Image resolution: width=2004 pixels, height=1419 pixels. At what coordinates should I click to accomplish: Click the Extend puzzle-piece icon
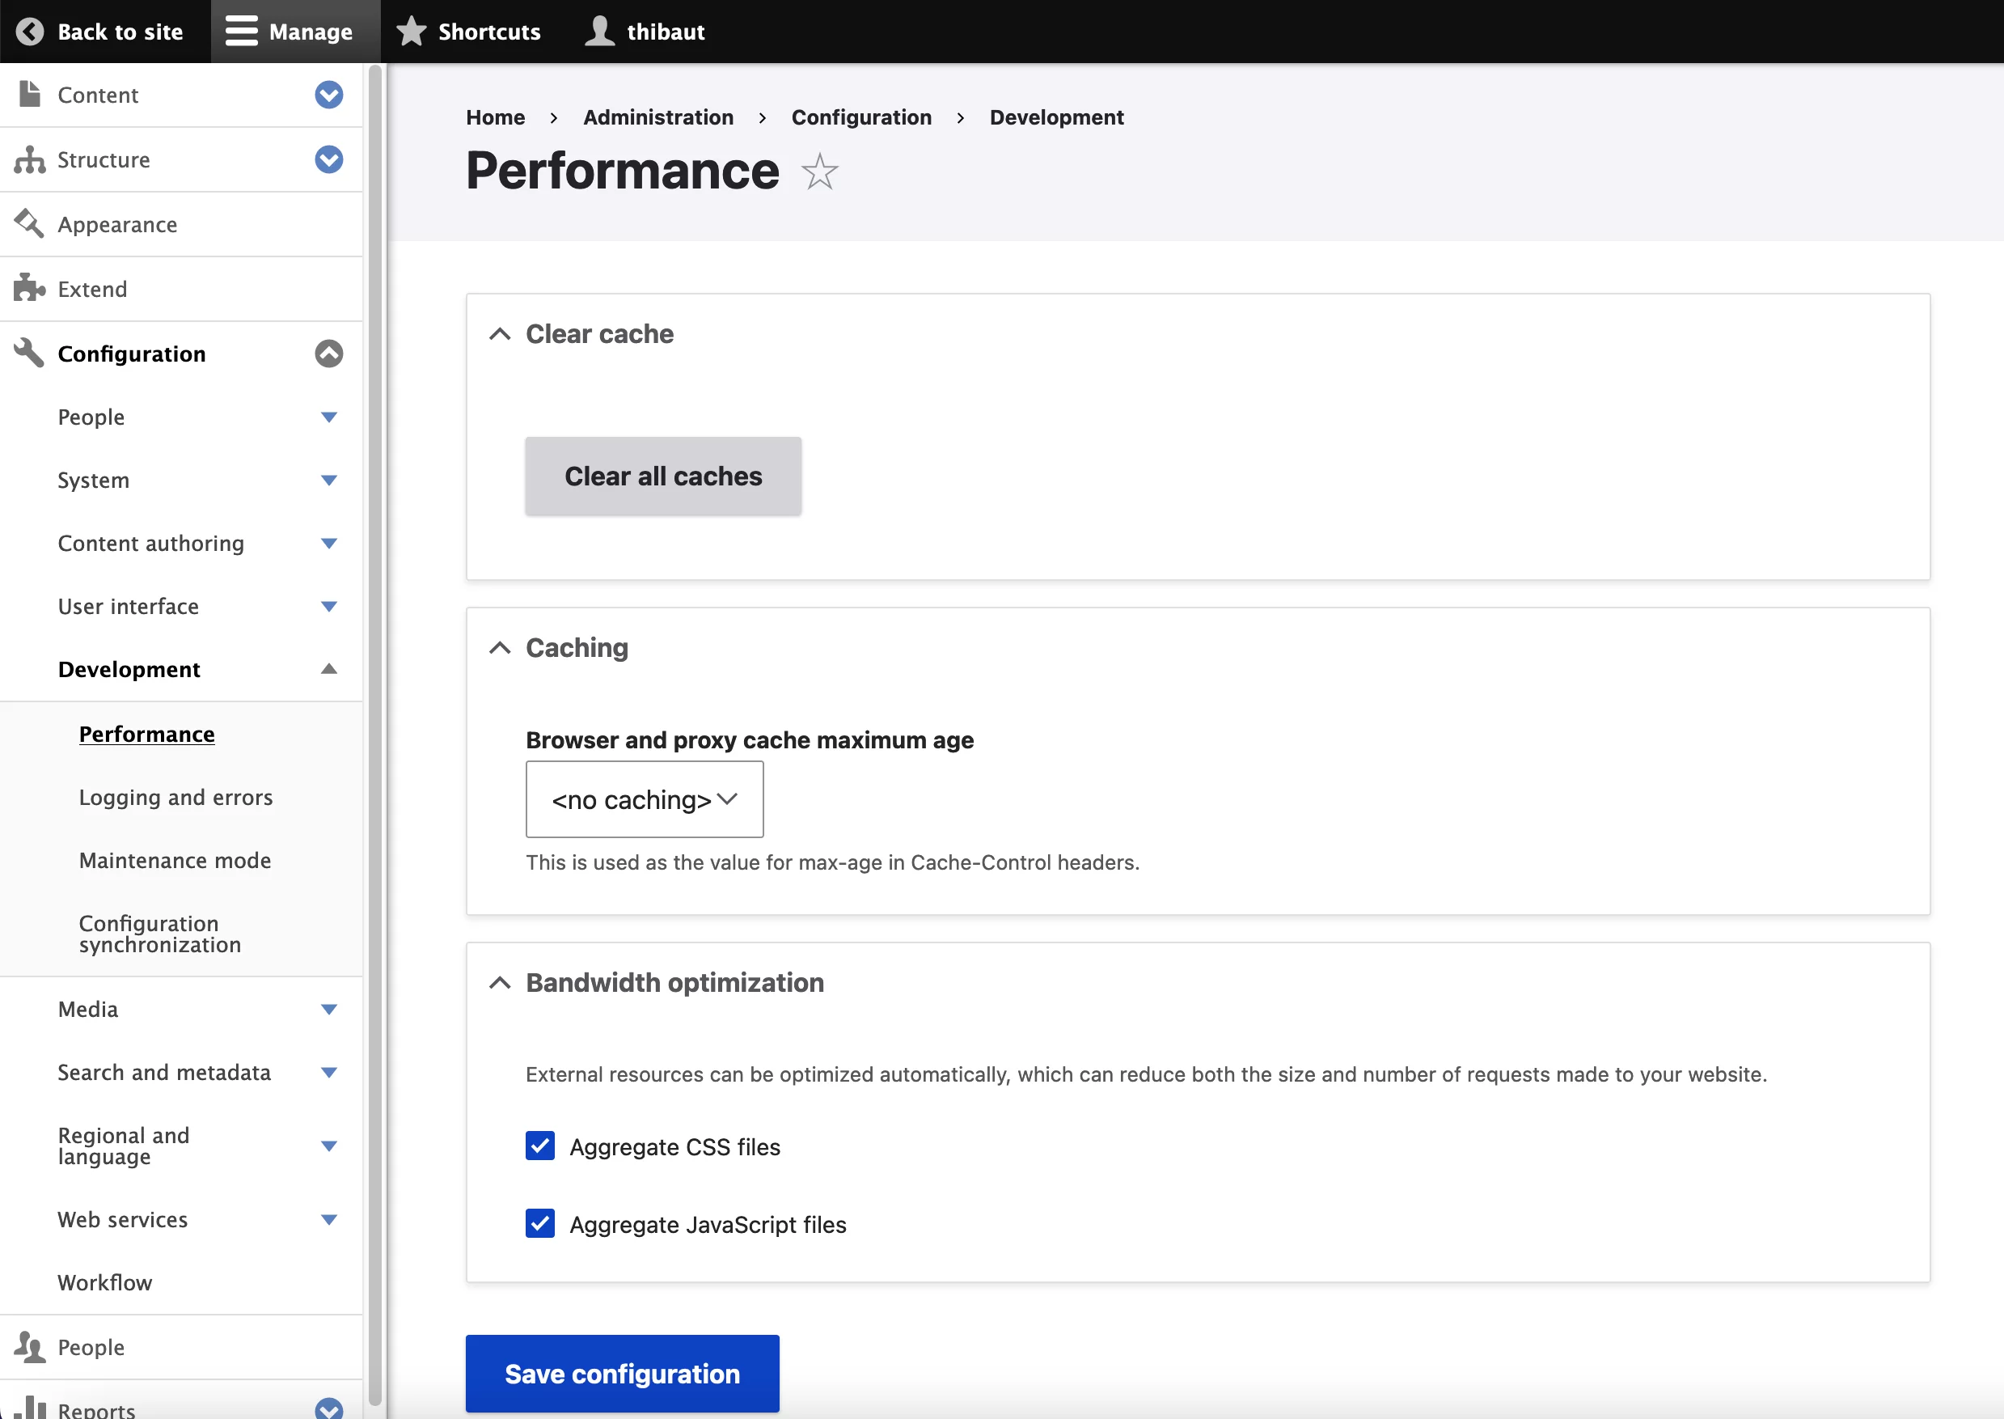[32, 287]
